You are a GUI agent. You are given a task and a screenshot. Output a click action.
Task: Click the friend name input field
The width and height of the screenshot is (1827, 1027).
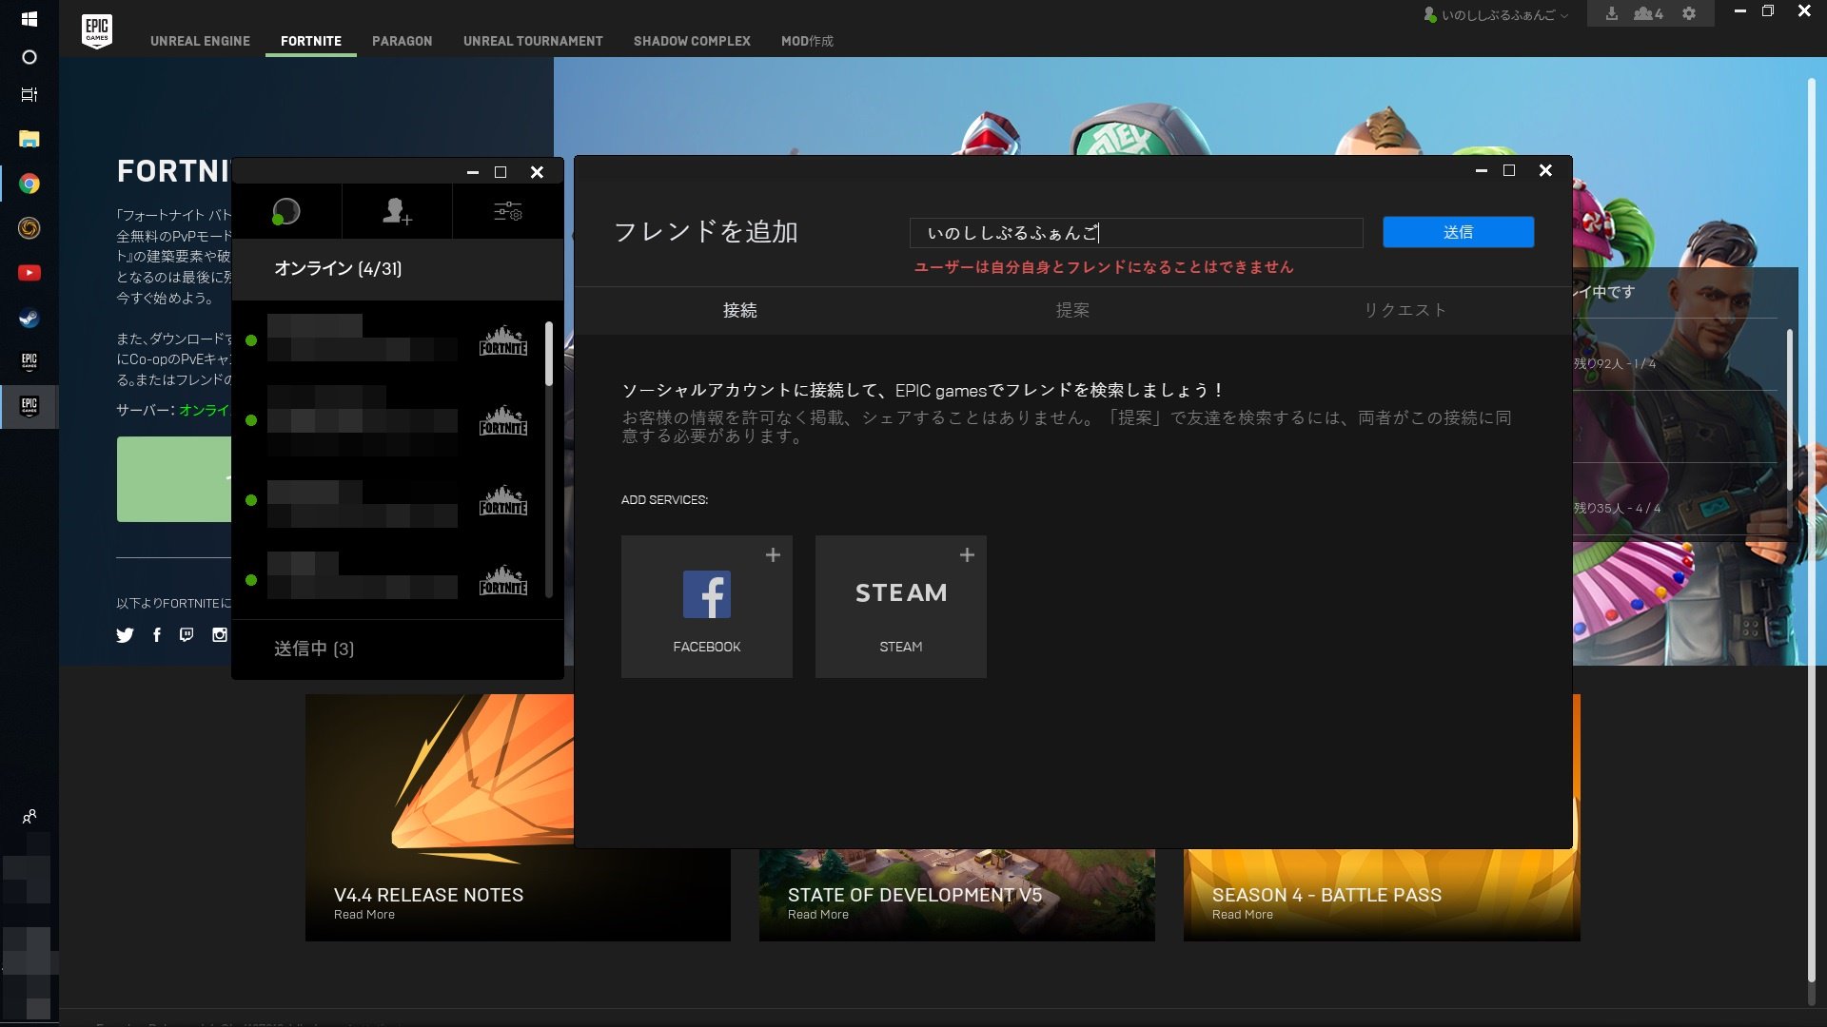pyautogui.click(x=1136, y=233)
